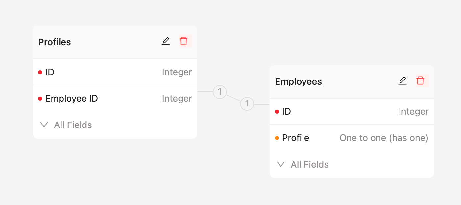Expand All Fields in Employees card

(309, 164)
